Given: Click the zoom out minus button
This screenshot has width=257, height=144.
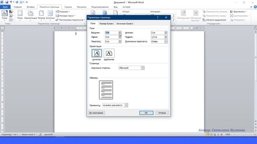Looking at the screenshot, I should click(233, 134).
